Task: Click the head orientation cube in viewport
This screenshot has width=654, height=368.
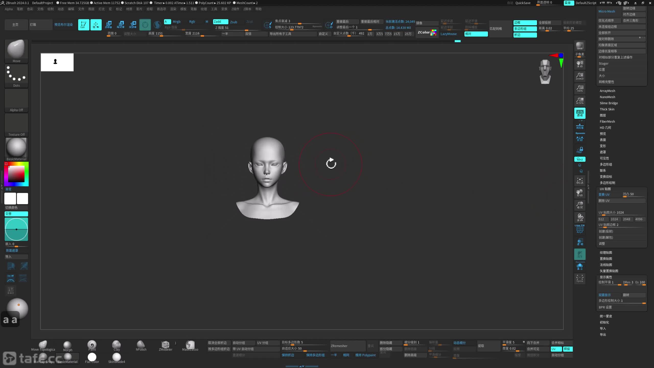Action: pos(545,72)
